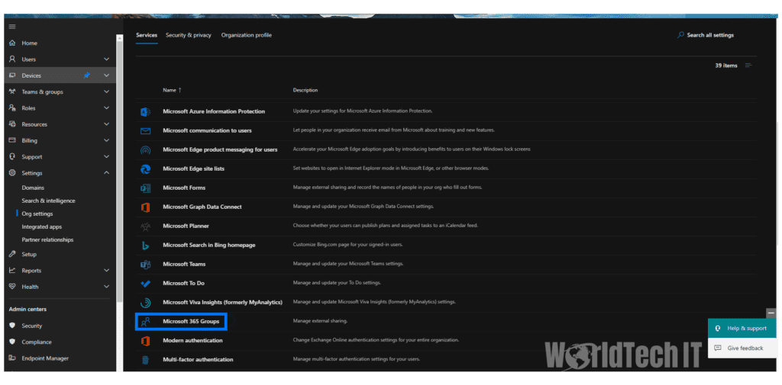Open Search & intelligence settings
The width and height of the screenshot is (782, 385).
pos(48,201)
